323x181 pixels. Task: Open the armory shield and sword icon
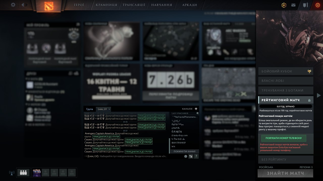(306, 5)
